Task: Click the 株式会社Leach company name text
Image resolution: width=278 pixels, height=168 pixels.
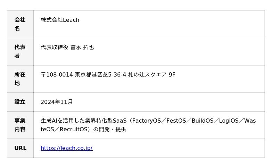Action: coord(60,20)
